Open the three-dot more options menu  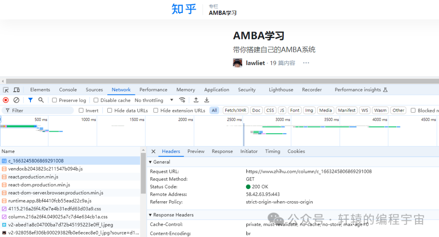306,63
